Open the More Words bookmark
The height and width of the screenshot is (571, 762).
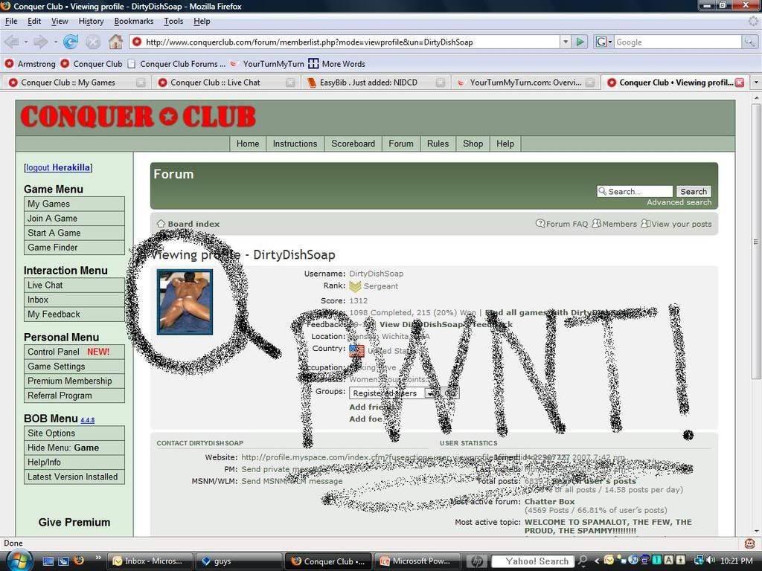tap(337, 64)
